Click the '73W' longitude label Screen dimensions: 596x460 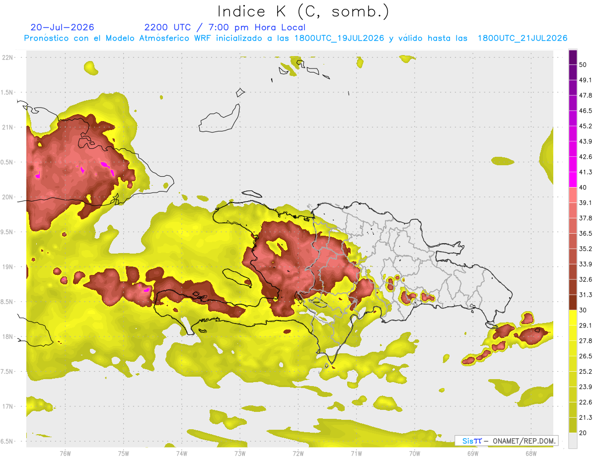click(240, 454)
